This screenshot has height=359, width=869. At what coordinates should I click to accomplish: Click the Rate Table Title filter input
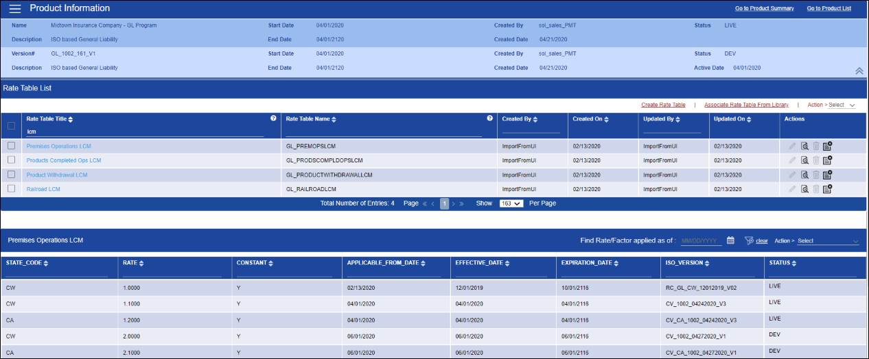[144, 132]
